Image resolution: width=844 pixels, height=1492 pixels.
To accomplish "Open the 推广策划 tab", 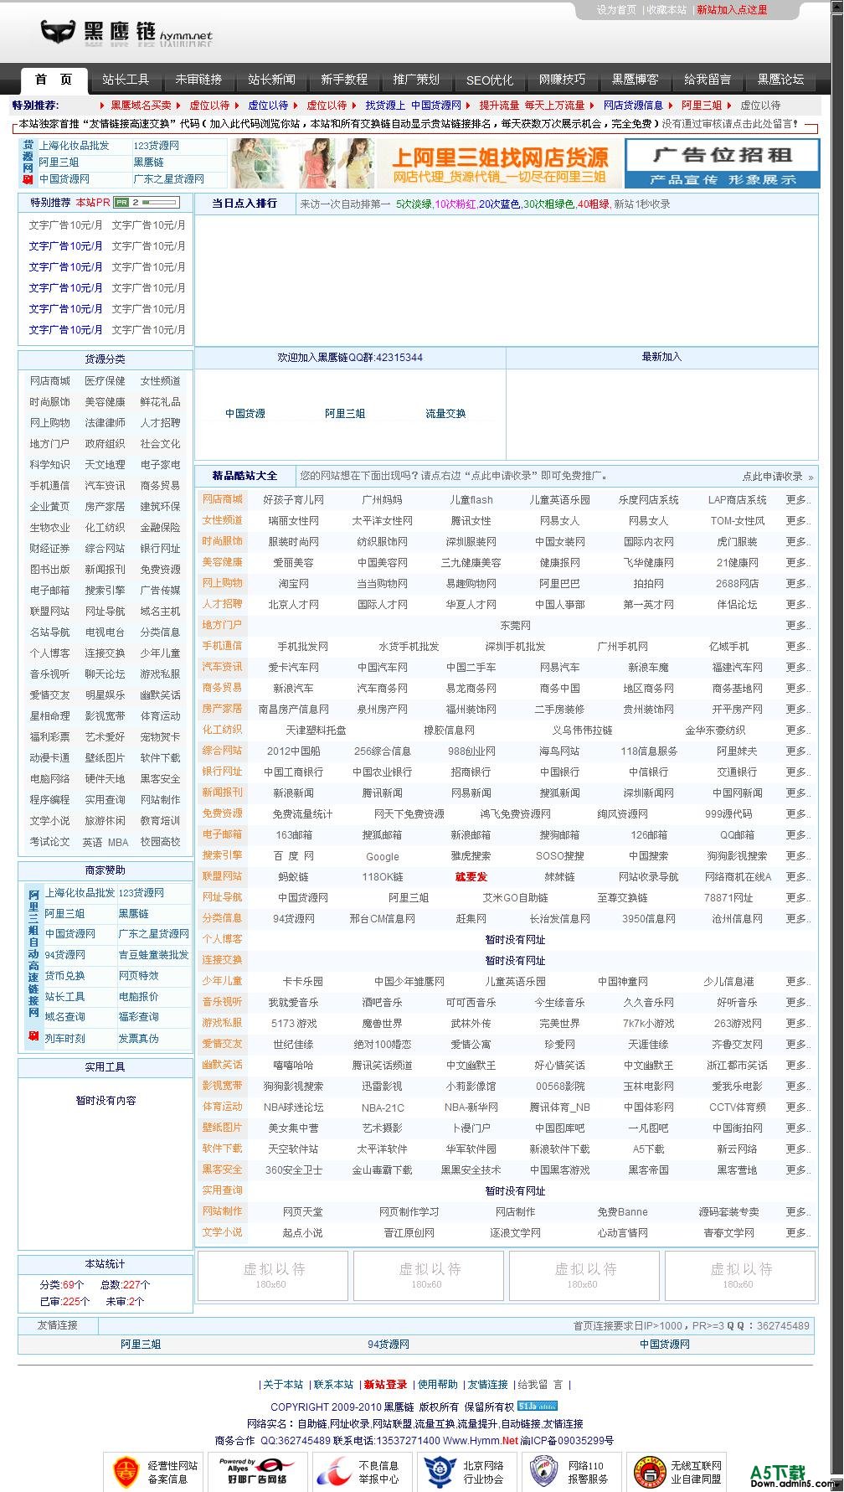I will click(416, 80).
